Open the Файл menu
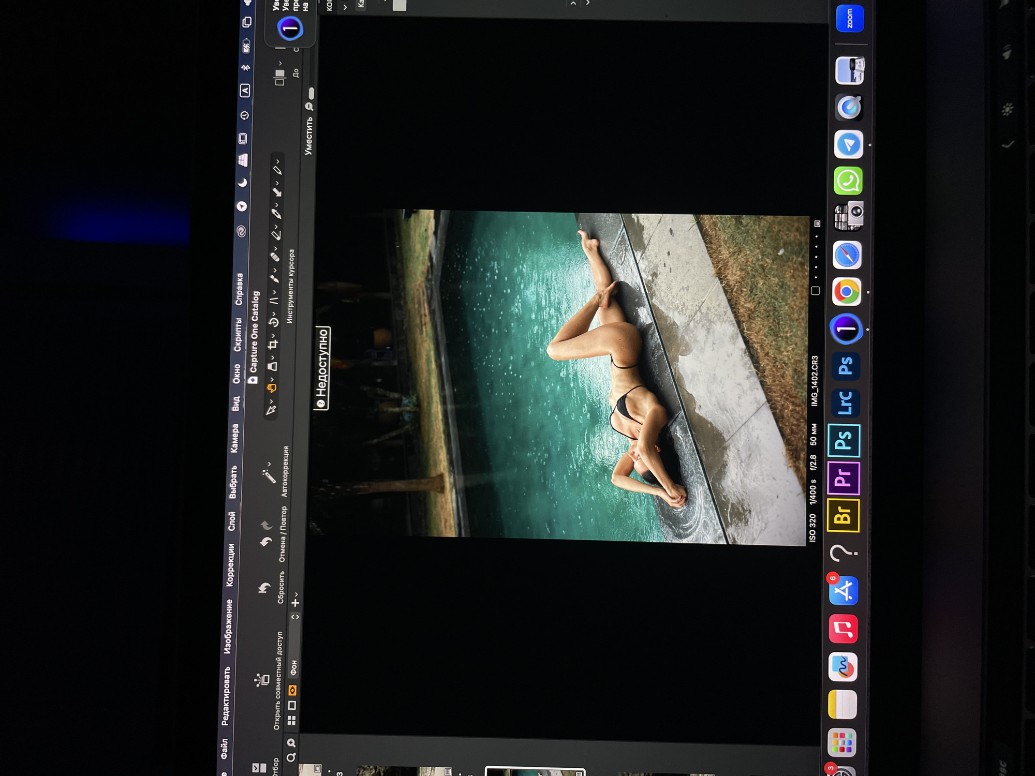1035x776 pixels. [224, 749]
